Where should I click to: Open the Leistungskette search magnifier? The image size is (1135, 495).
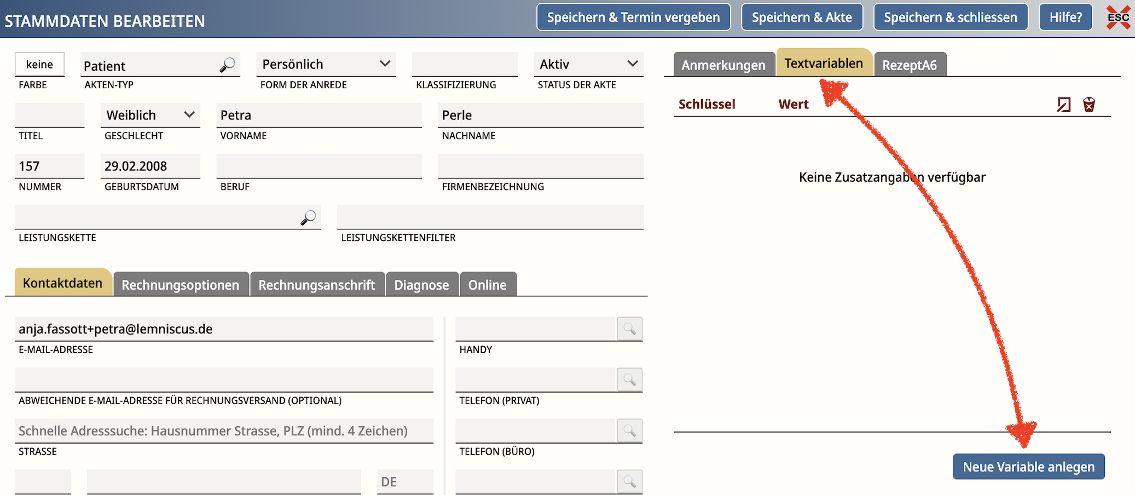click(308, 218)
